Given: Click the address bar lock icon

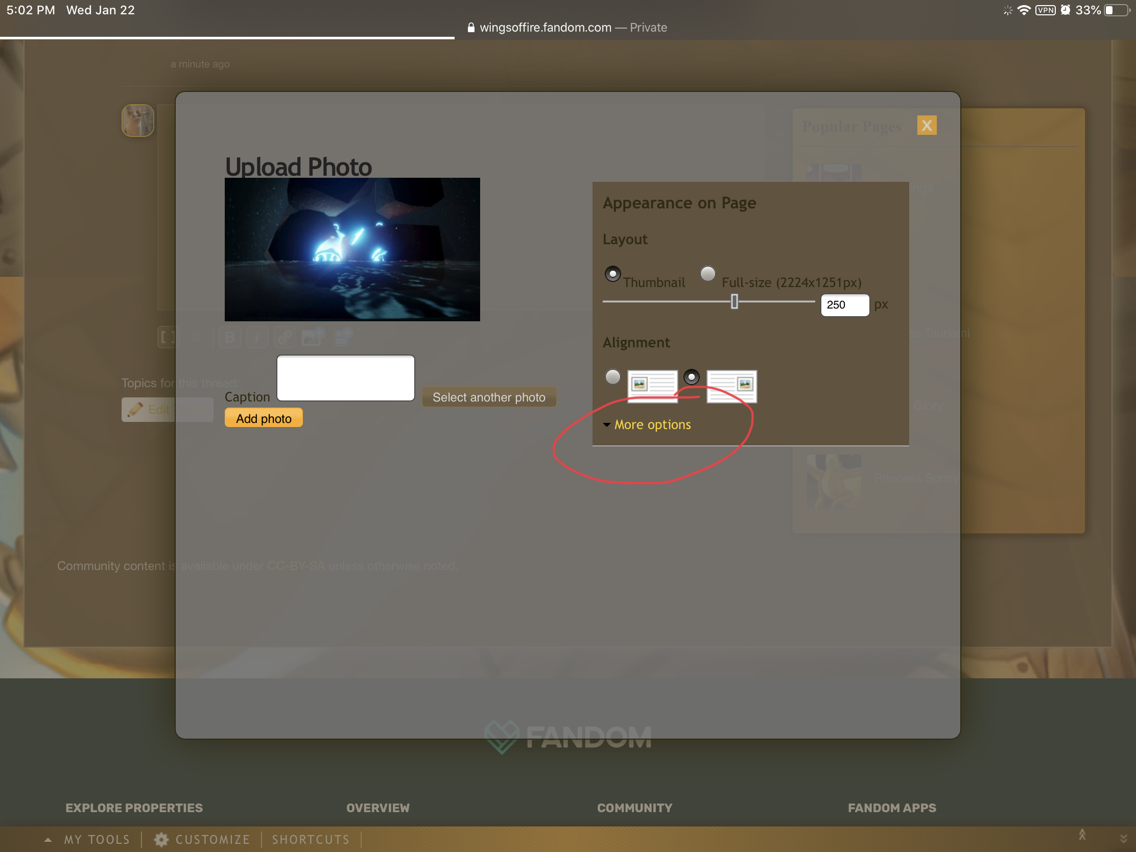Looking at the screenshot, I should [471, 28].
